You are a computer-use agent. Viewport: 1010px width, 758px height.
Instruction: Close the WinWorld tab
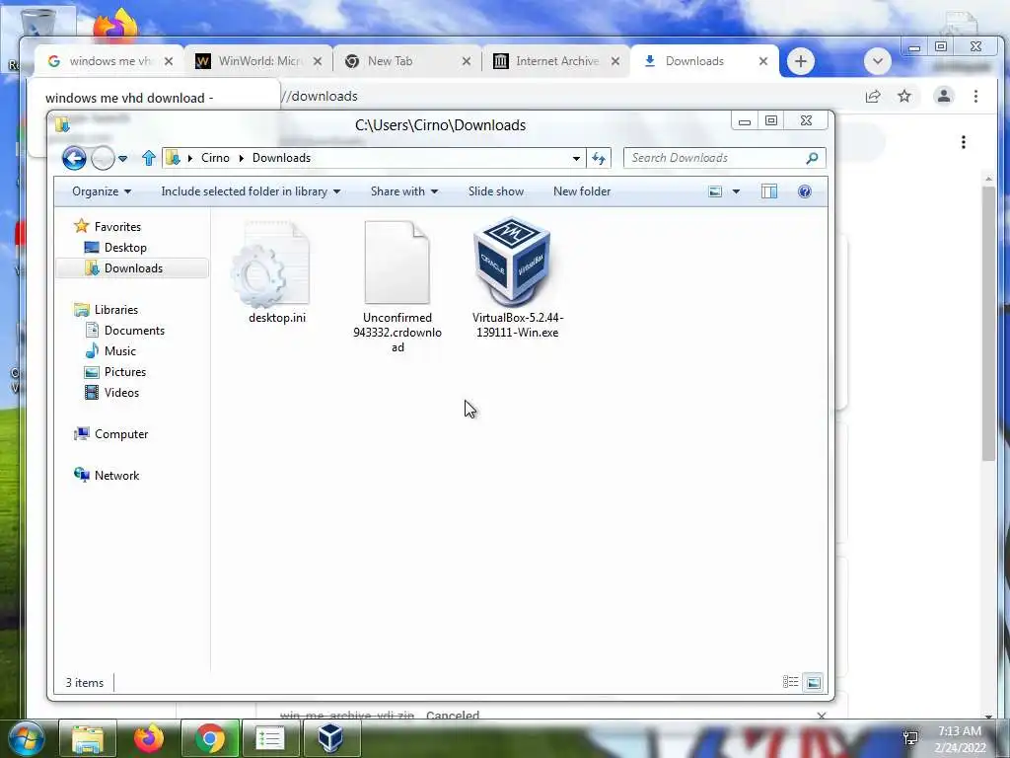tap(318, 61)
